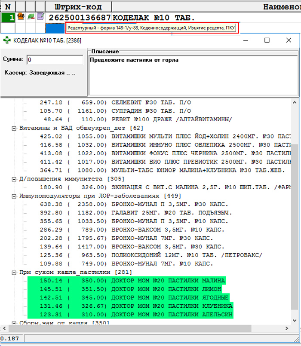Select ДОКТОР МОМ ПАСТИЛКИ АПЕЛЬСИН row
The image size is (301, 346).
130,315
